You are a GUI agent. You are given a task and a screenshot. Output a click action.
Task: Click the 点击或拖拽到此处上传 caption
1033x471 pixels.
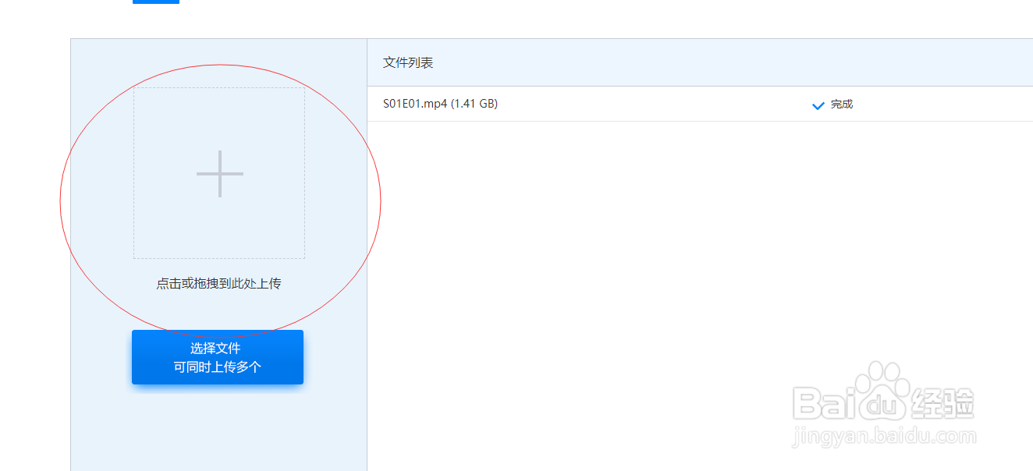coord(218,284)
